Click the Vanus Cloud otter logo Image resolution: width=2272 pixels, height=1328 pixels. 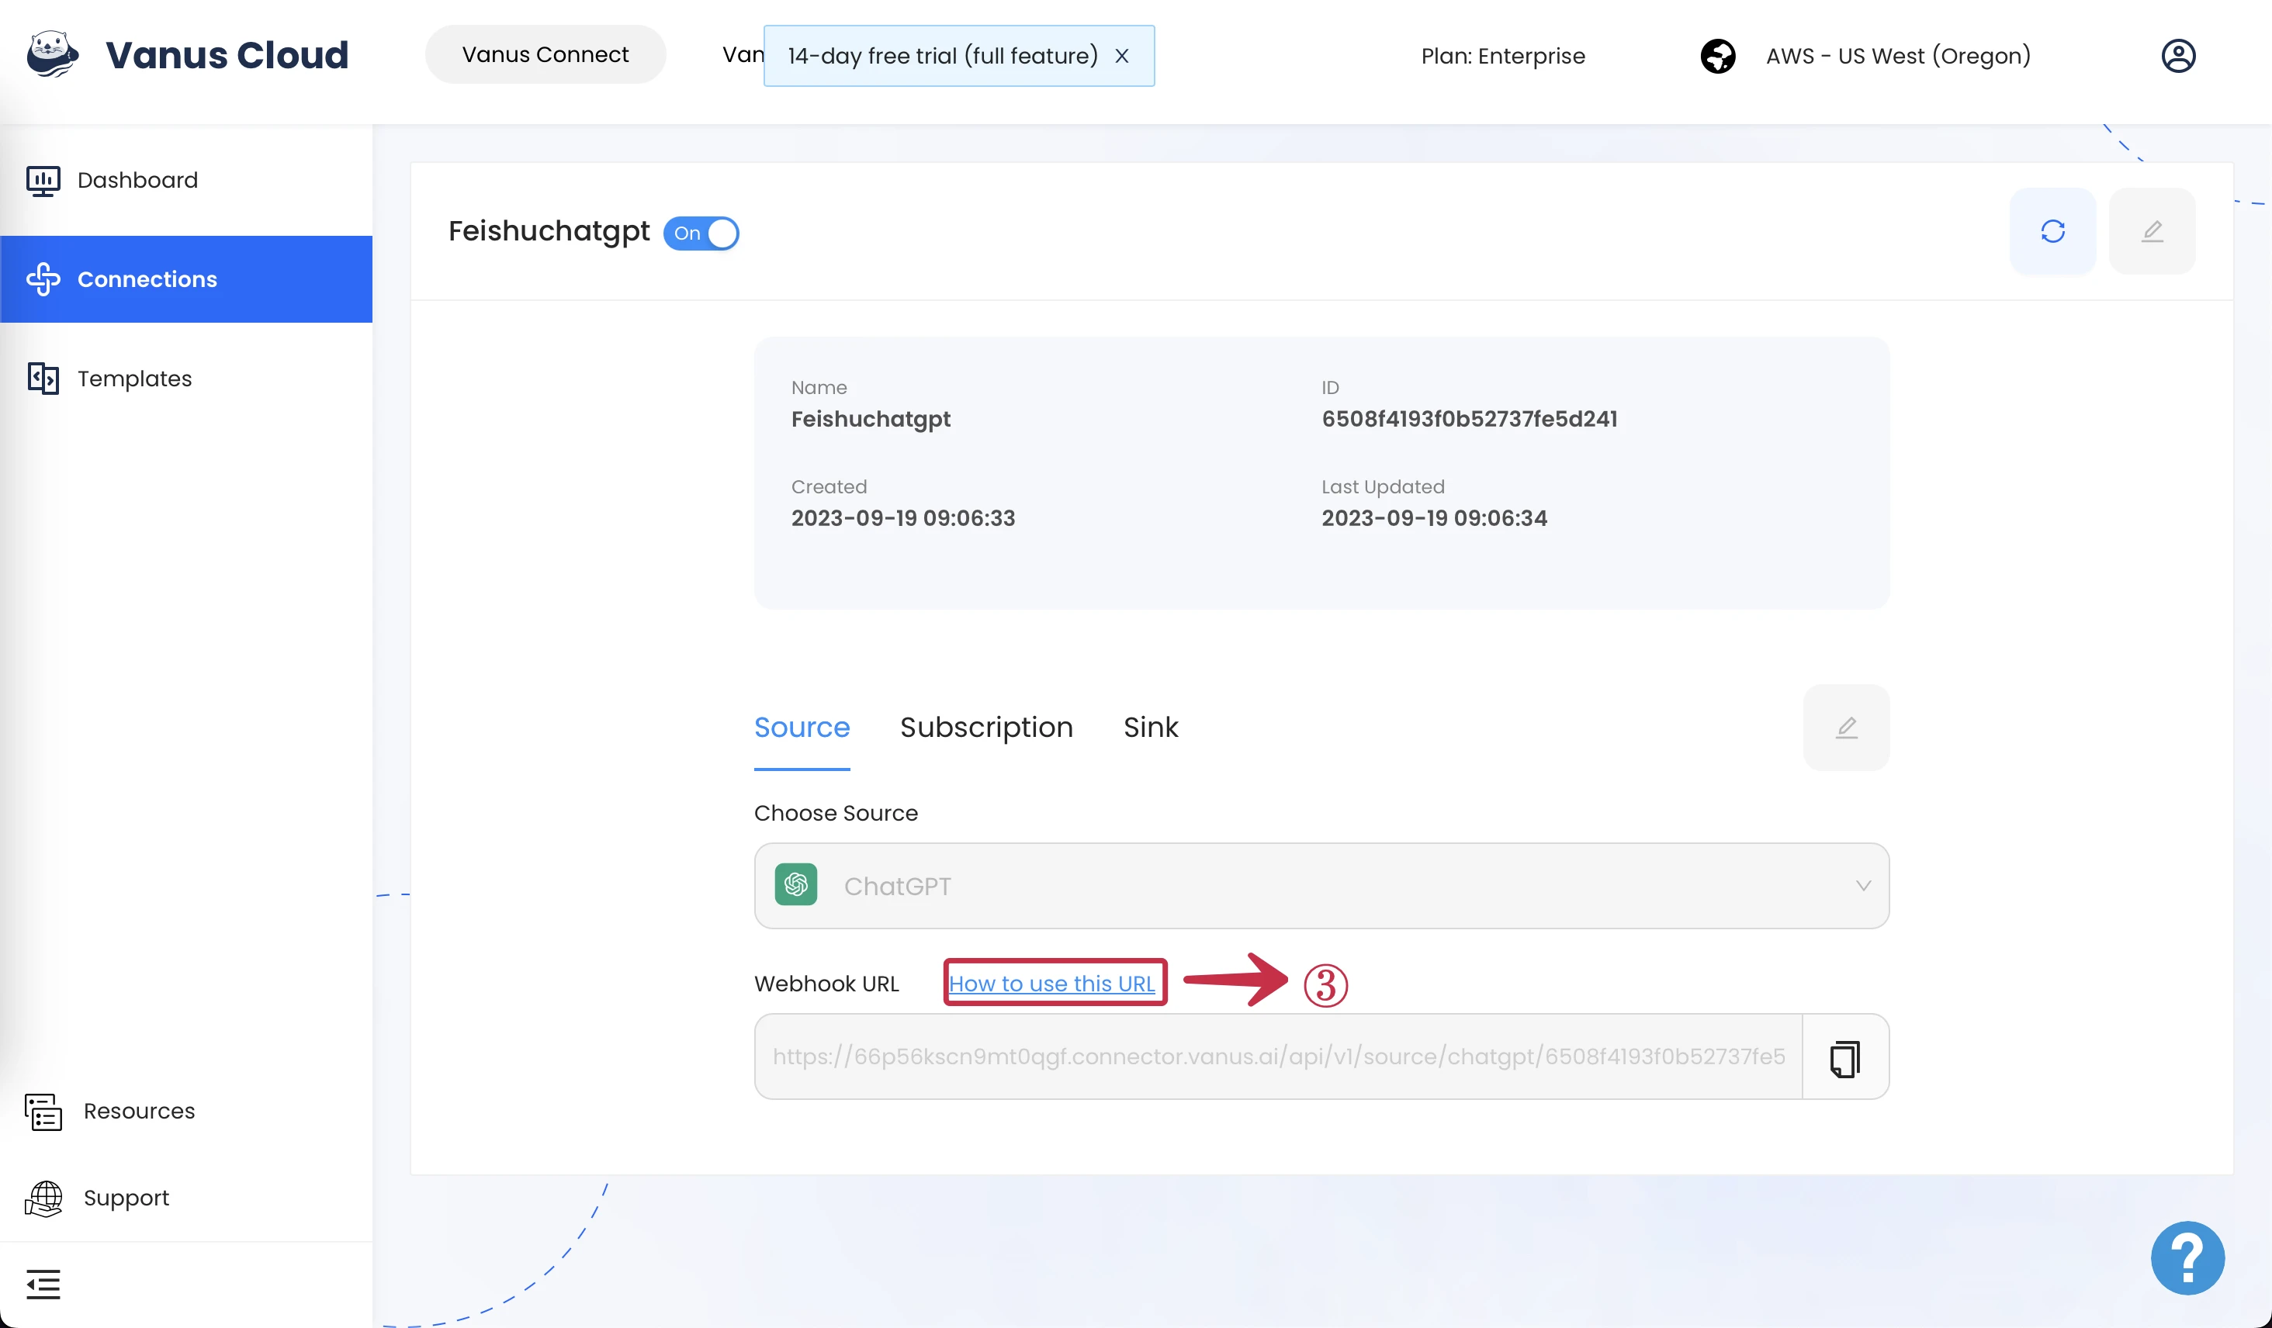52,55
